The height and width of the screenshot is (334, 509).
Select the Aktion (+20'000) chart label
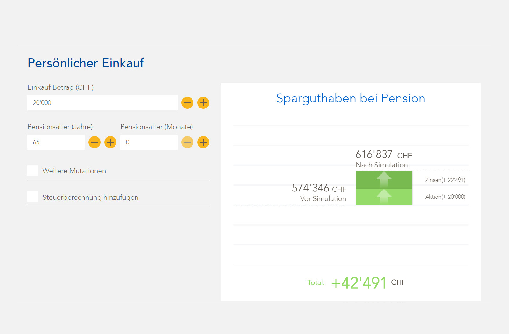[x=445, y=197]
